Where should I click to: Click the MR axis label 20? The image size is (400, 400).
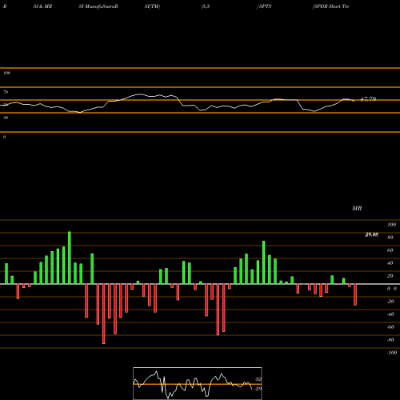coord(390,276)
